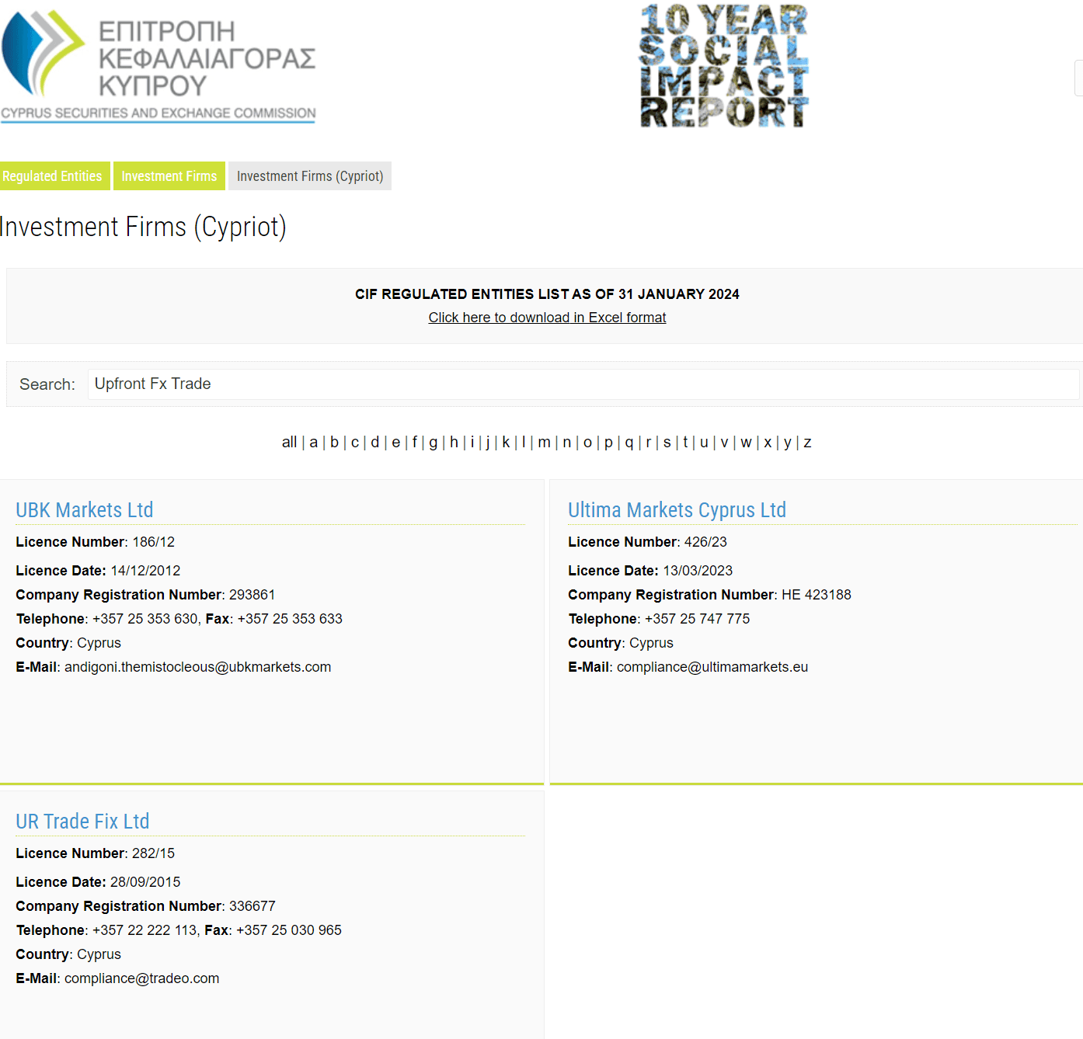Select licence date 28/09/2015
1083x1039 pixels.
145,882
